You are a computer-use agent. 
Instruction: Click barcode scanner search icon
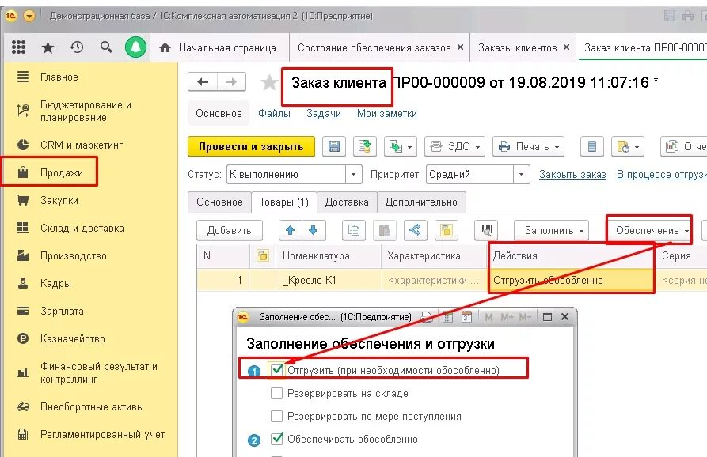coord(485,230)
